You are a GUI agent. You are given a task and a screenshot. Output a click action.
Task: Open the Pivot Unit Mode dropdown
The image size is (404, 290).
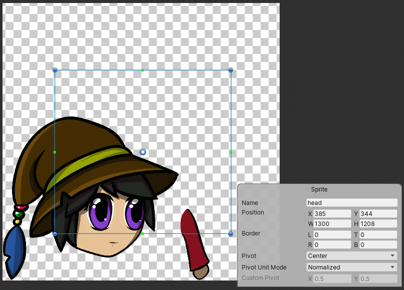coord(352,267)
